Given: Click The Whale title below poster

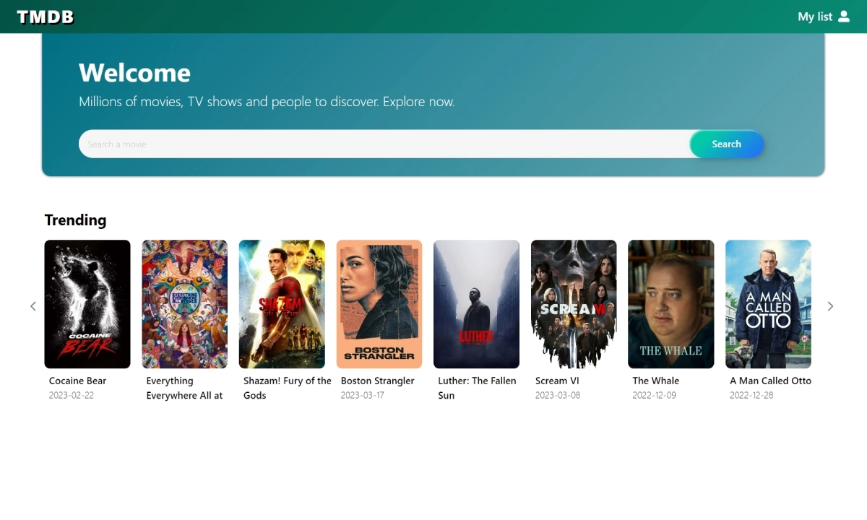Looking at the screenshot, I should coord(656,381).
